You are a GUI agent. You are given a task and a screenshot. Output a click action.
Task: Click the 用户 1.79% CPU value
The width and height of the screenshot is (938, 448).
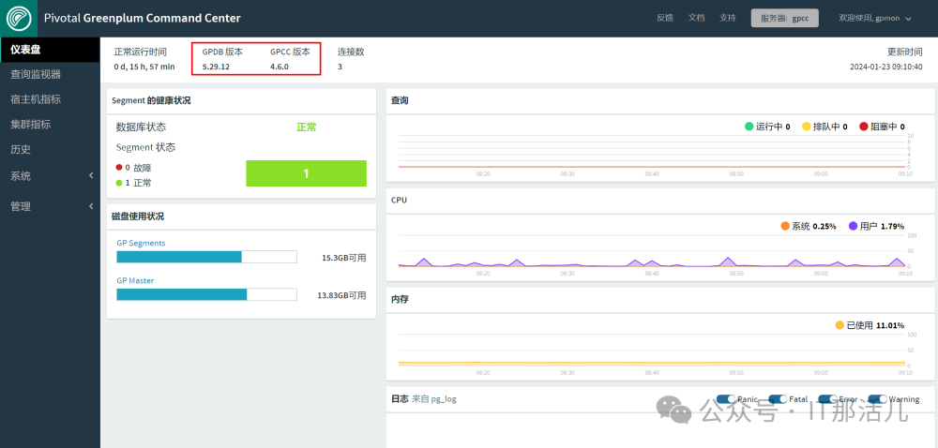pos(882,226)
